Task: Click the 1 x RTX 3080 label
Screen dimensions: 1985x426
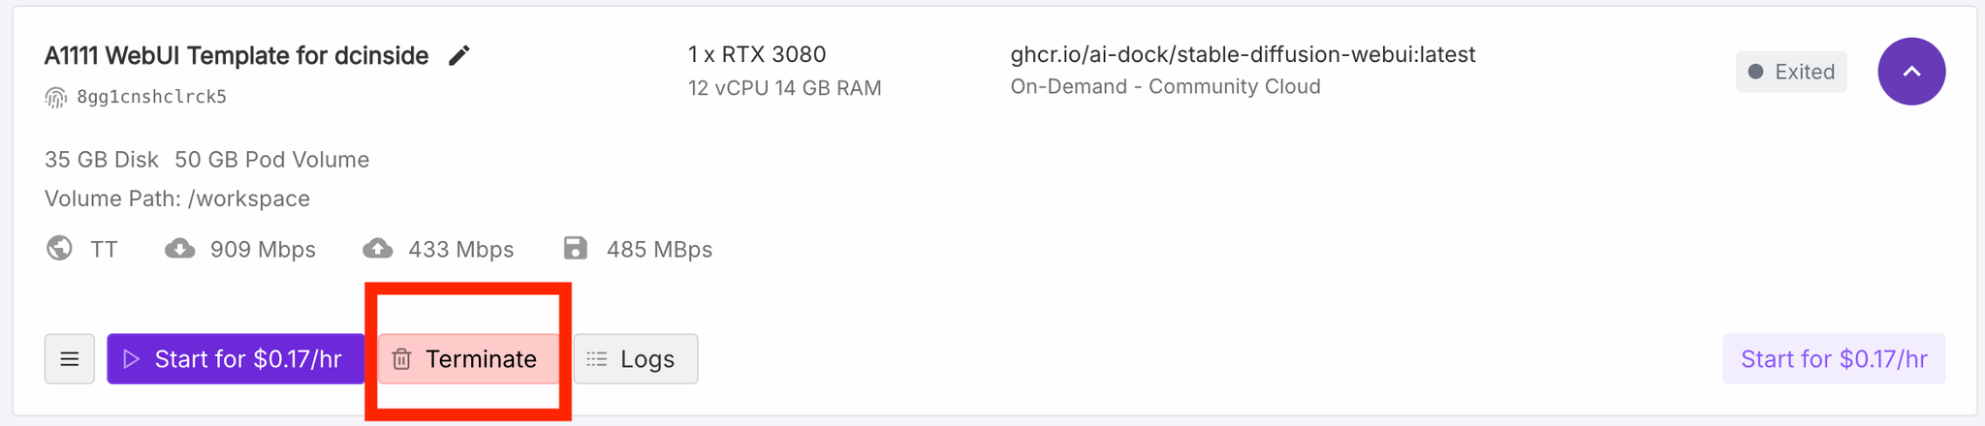Action: pos(757,54)
